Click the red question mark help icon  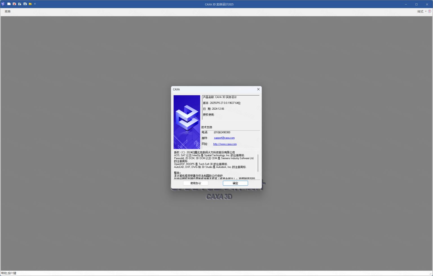430,12
